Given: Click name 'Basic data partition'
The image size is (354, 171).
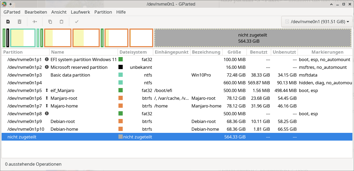Looking at the screenshot, I should tap(70, 75).
